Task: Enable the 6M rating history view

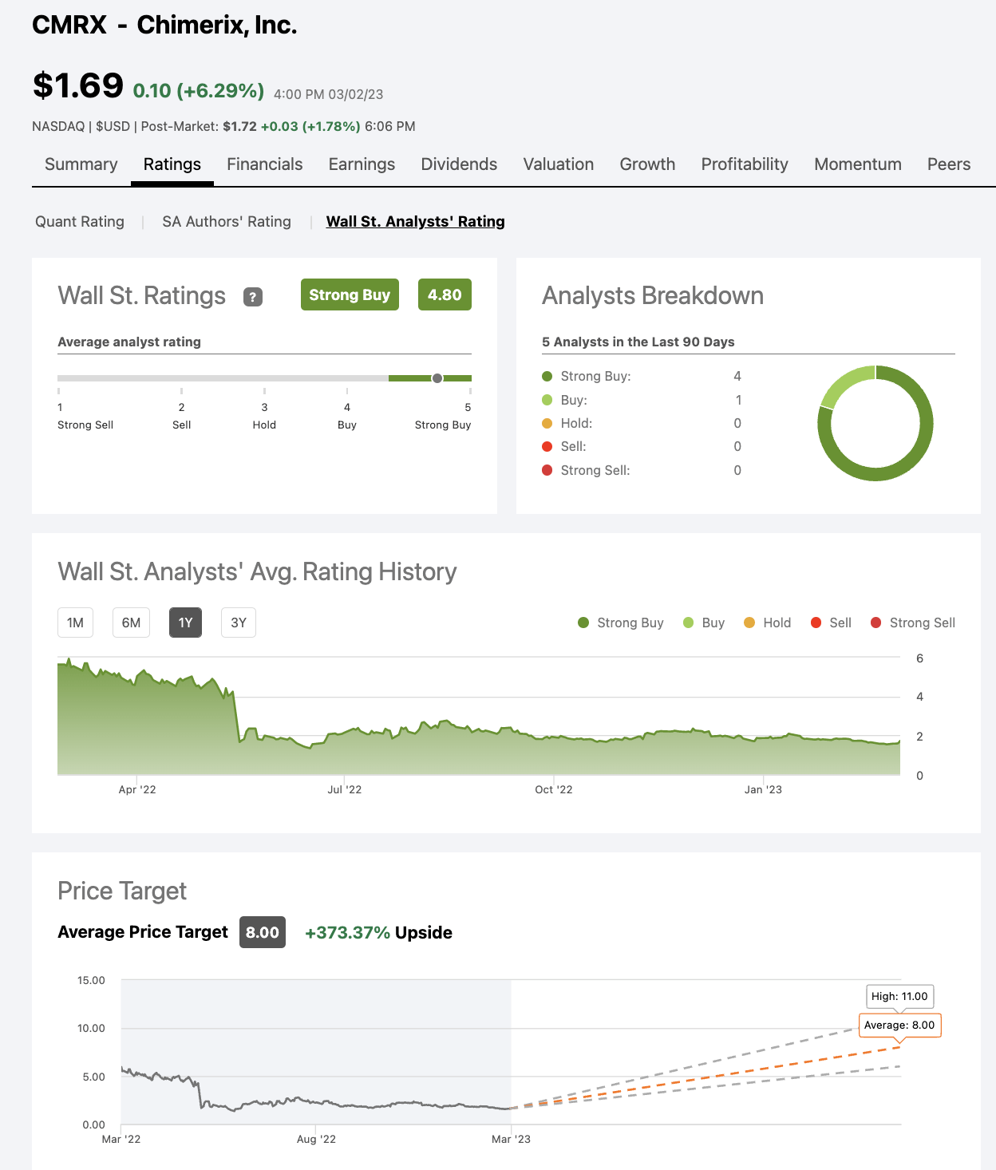Action: (131, 623)
